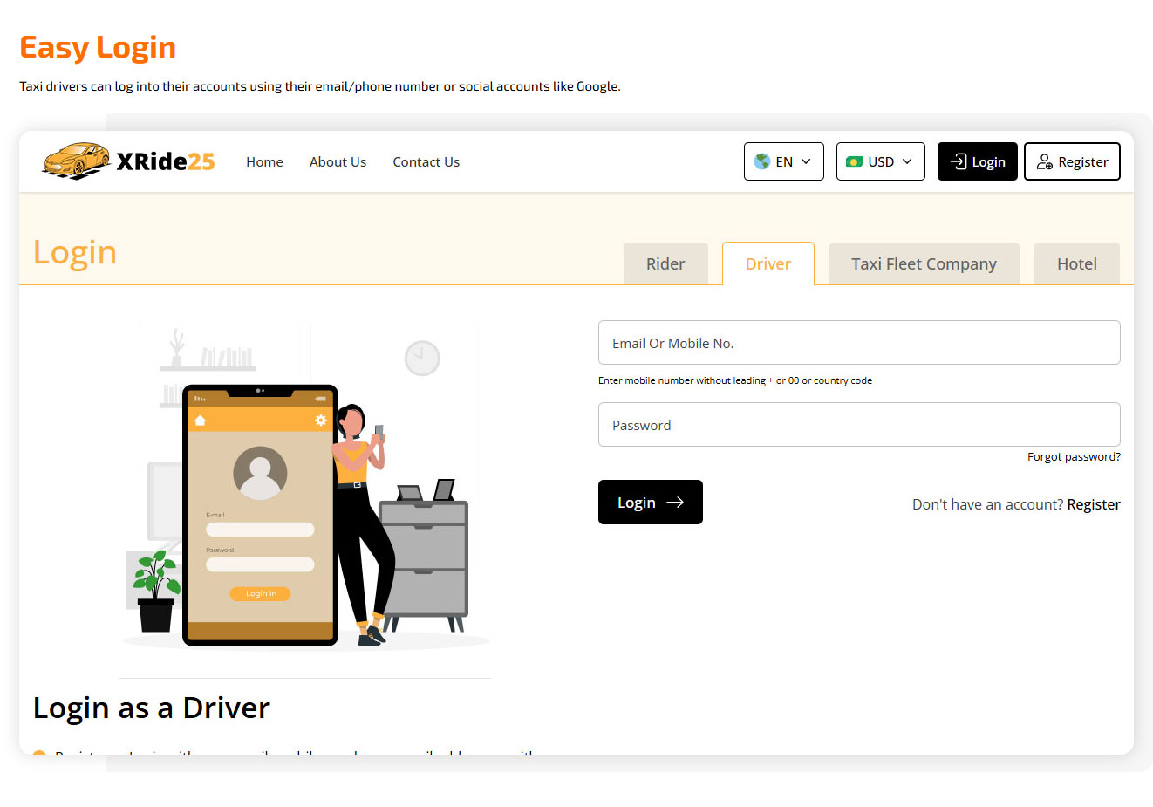The image size is (1153, 807).
Task: Click the large Login page title
Action: (x=75, y=252)
